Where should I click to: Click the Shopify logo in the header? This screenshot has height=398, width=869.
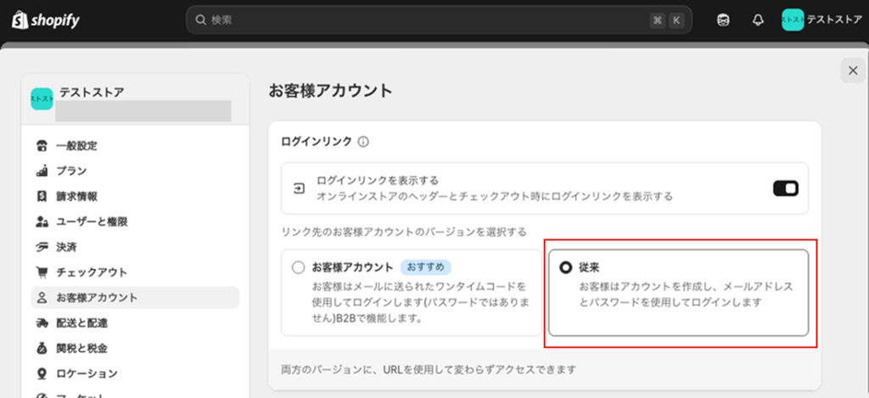click(x=46, y=20)
